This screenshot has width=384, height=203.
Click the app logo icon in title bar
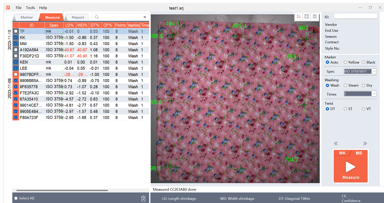(8, 7)
